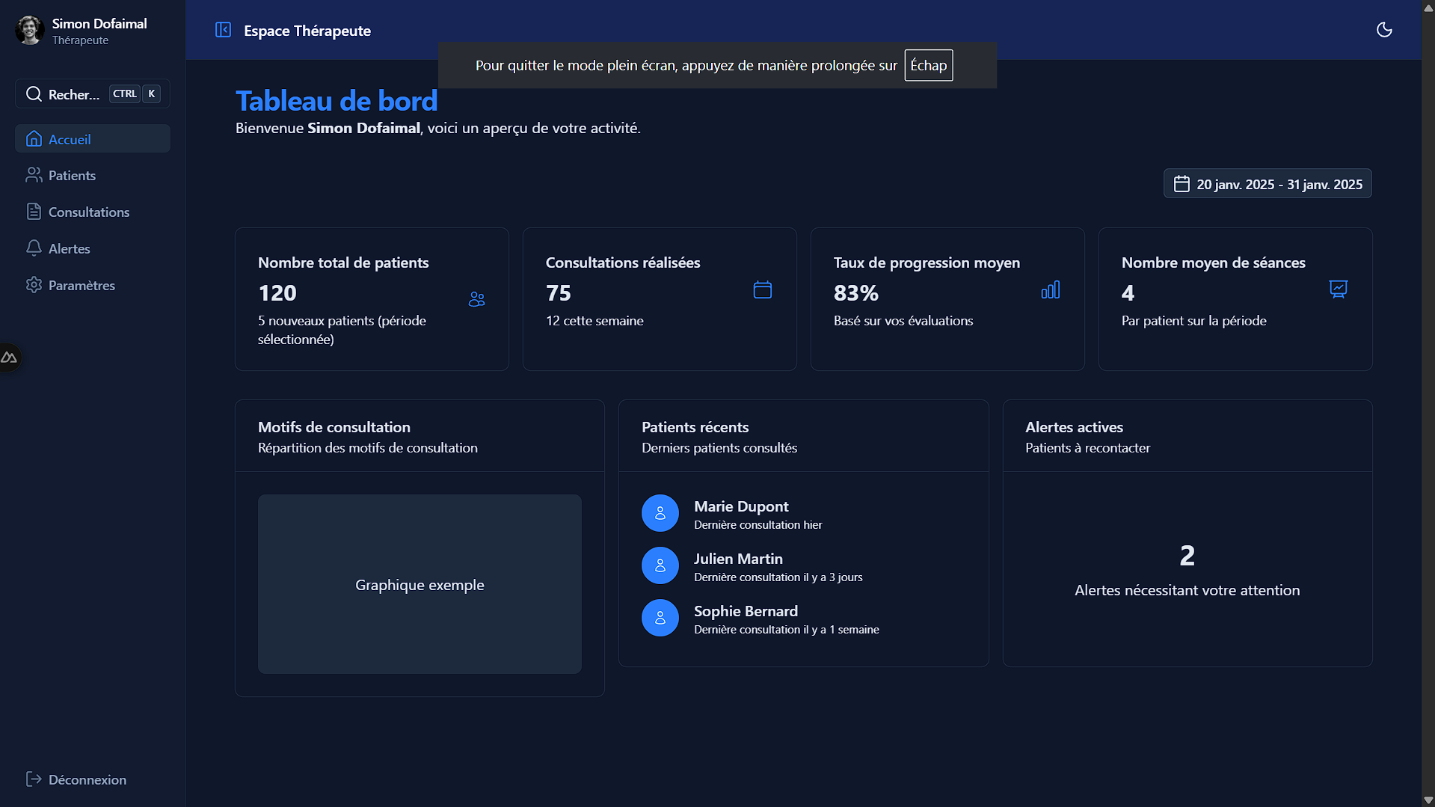
Task: Open the Accueil menu item
Action: (93, 139)
